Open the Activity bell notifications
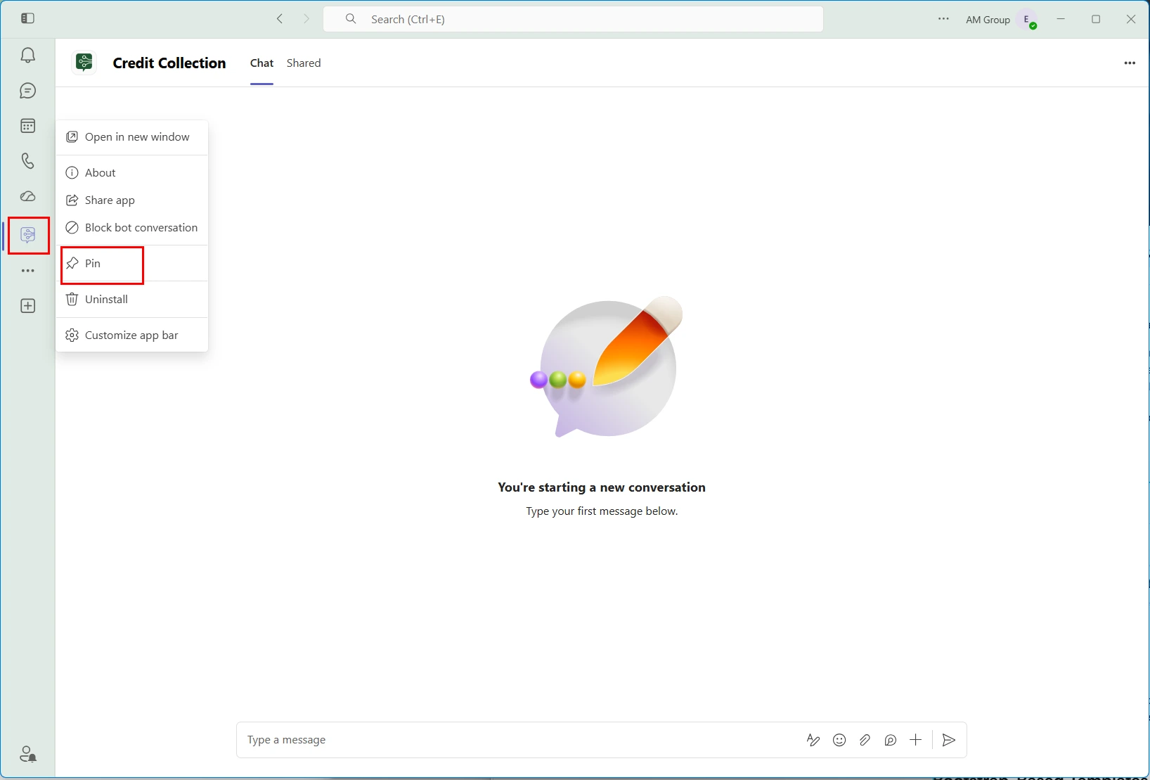Image resolution: width=1150 pixels, height=780 pixels. click(x=28, y=56)
